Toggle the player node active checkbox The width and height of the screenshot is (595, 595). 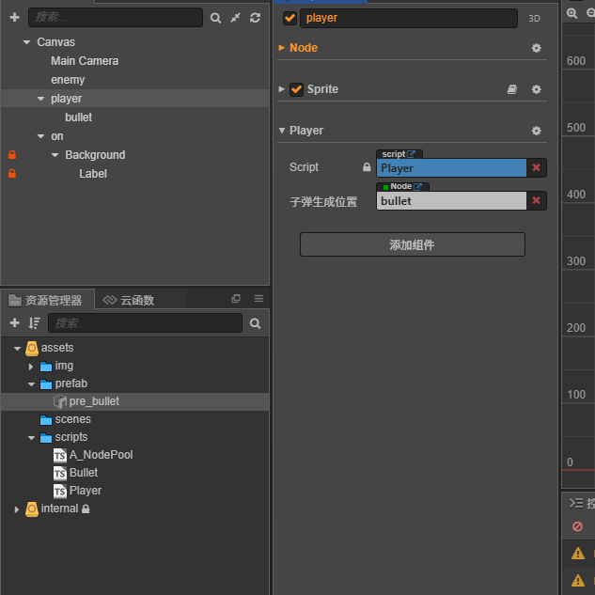[x=290, y=18]
